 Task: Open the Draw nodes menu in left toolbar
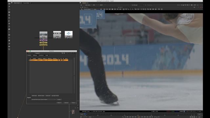coord(9,7)
